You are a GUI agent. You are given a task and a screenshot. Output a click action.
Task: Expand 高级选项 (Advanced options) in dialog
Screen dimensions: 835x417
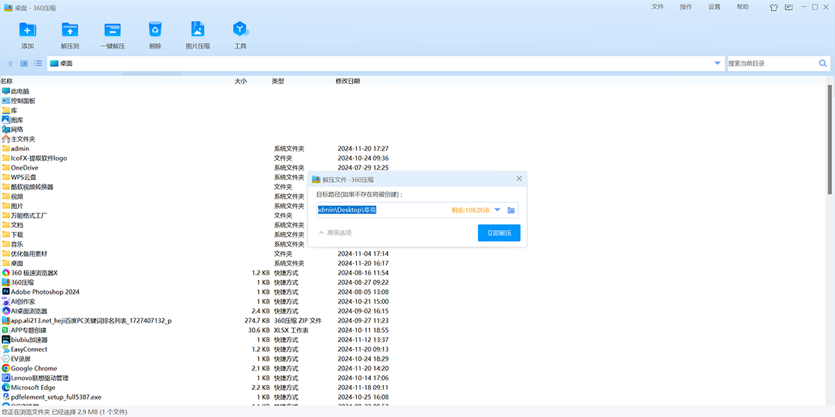pos(335,233)
